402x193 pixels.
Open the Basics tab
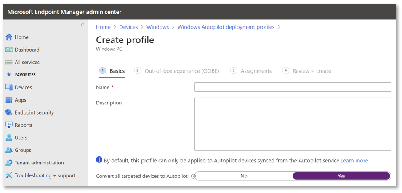(112, 71)
